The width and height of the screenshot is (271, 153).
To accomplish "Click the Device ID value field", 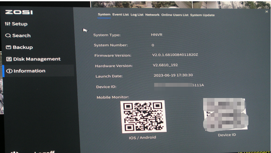I will pos(179,85).
